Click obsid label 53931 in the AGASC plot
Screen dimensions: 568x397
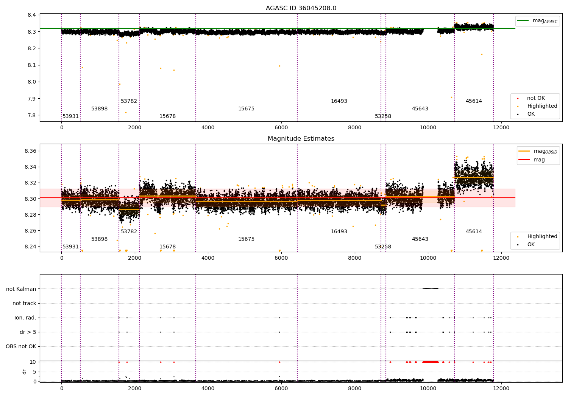(71, 116)
